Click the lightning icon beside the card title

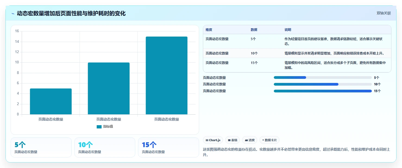click(13, 14)
